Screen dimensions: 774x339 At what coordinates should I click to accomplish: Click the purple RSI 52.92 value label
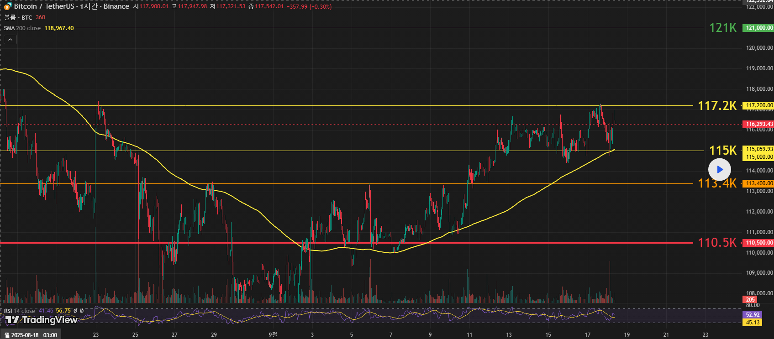(753, 315)
